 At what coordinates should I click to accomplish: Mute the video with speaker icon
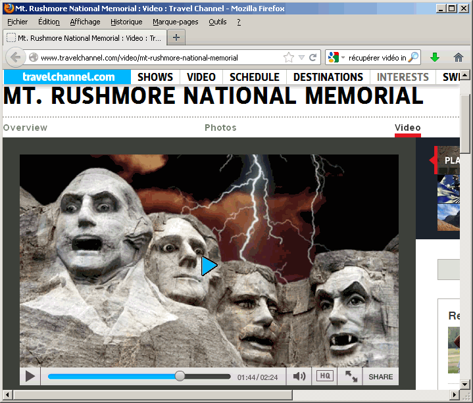point(299,376)
